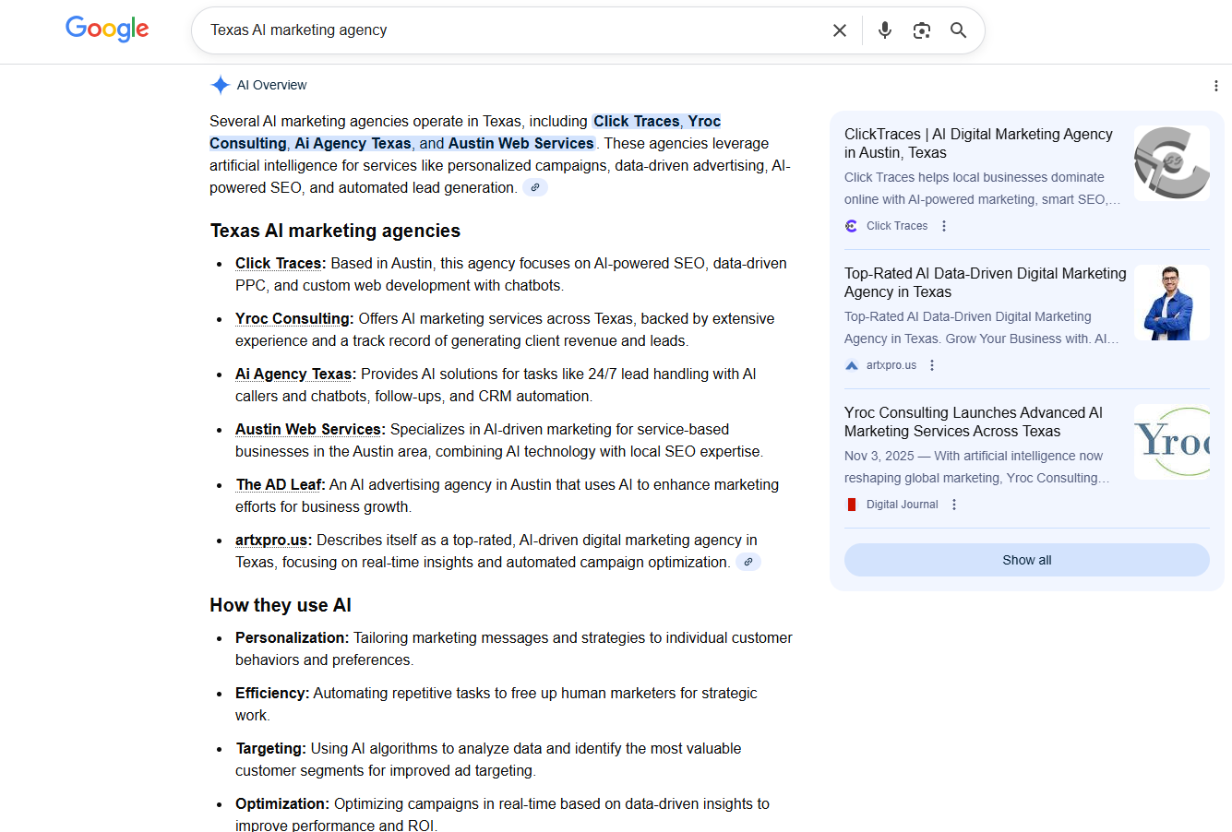1232x832 pixels.
Task: Click the artxpro man-in-blue-jacket thumbnail
Action: click(x=1172, y=303)
